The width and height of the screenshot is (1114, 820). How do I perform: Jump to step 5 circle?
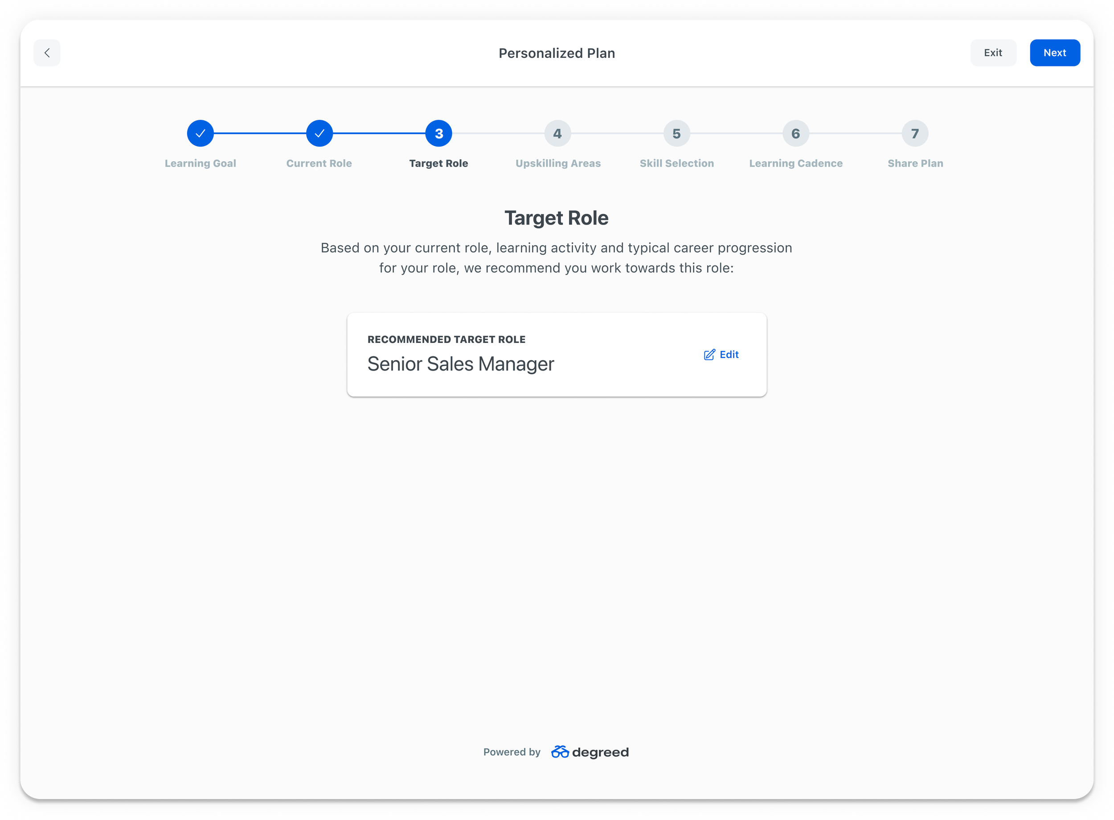[x=676, y=134]
